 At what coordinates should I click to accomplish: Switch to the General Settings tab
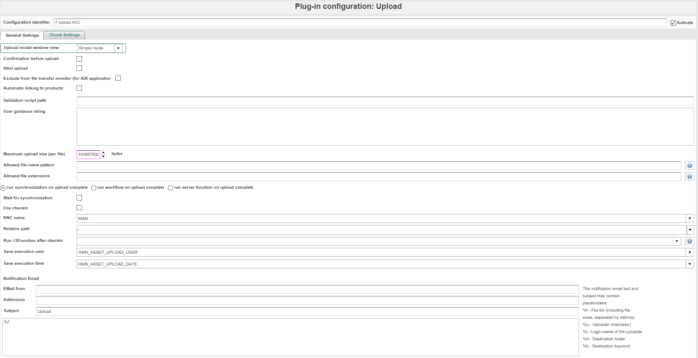[22, 35]
